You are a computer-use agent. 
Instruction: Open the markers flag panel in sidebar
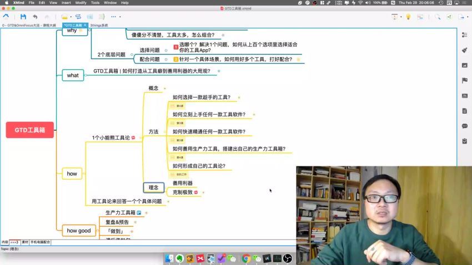(464, 80)
